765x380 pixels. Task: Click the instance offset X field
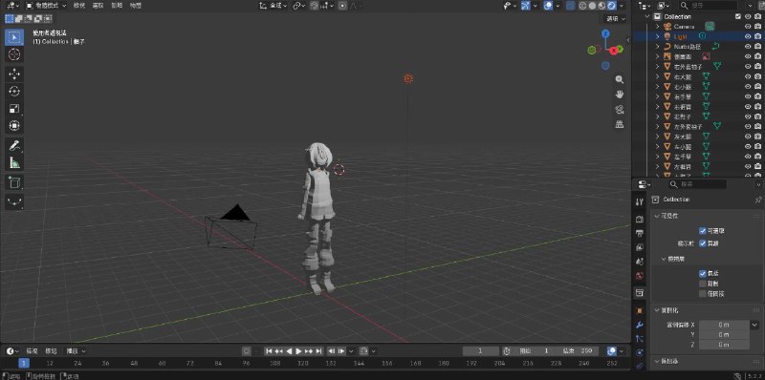click(x=724, y=325)
